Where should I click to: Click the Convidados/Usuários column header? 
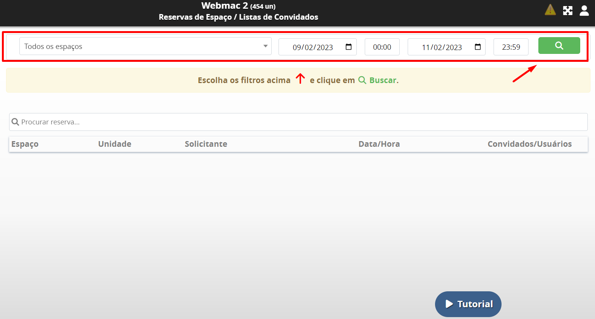click(x=529, y=144)
